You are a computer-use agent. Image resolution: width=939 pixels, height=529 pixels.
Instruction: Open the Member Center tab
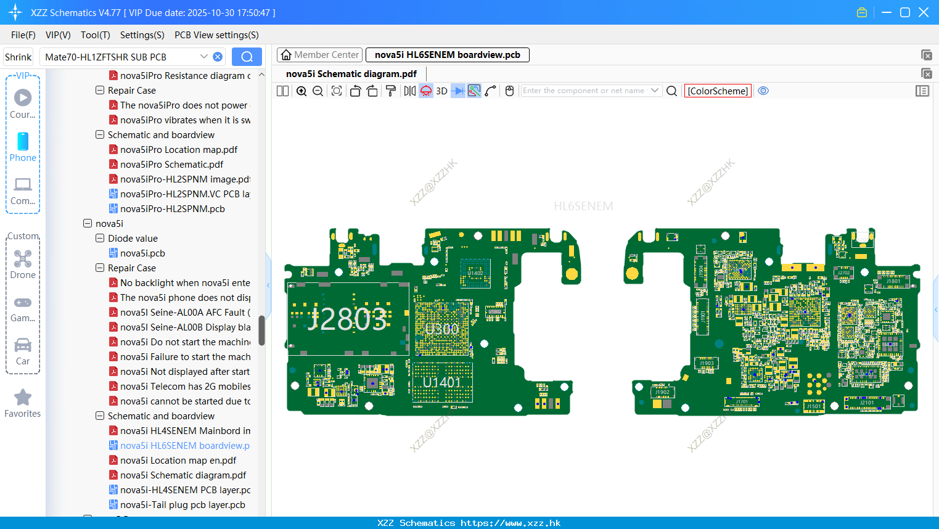click(x=319, y=55)
